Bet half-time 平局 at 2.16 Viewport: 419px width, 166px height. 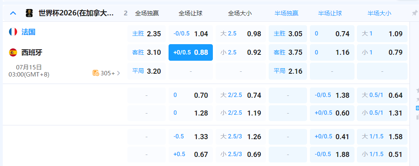[x=288, y=71]
